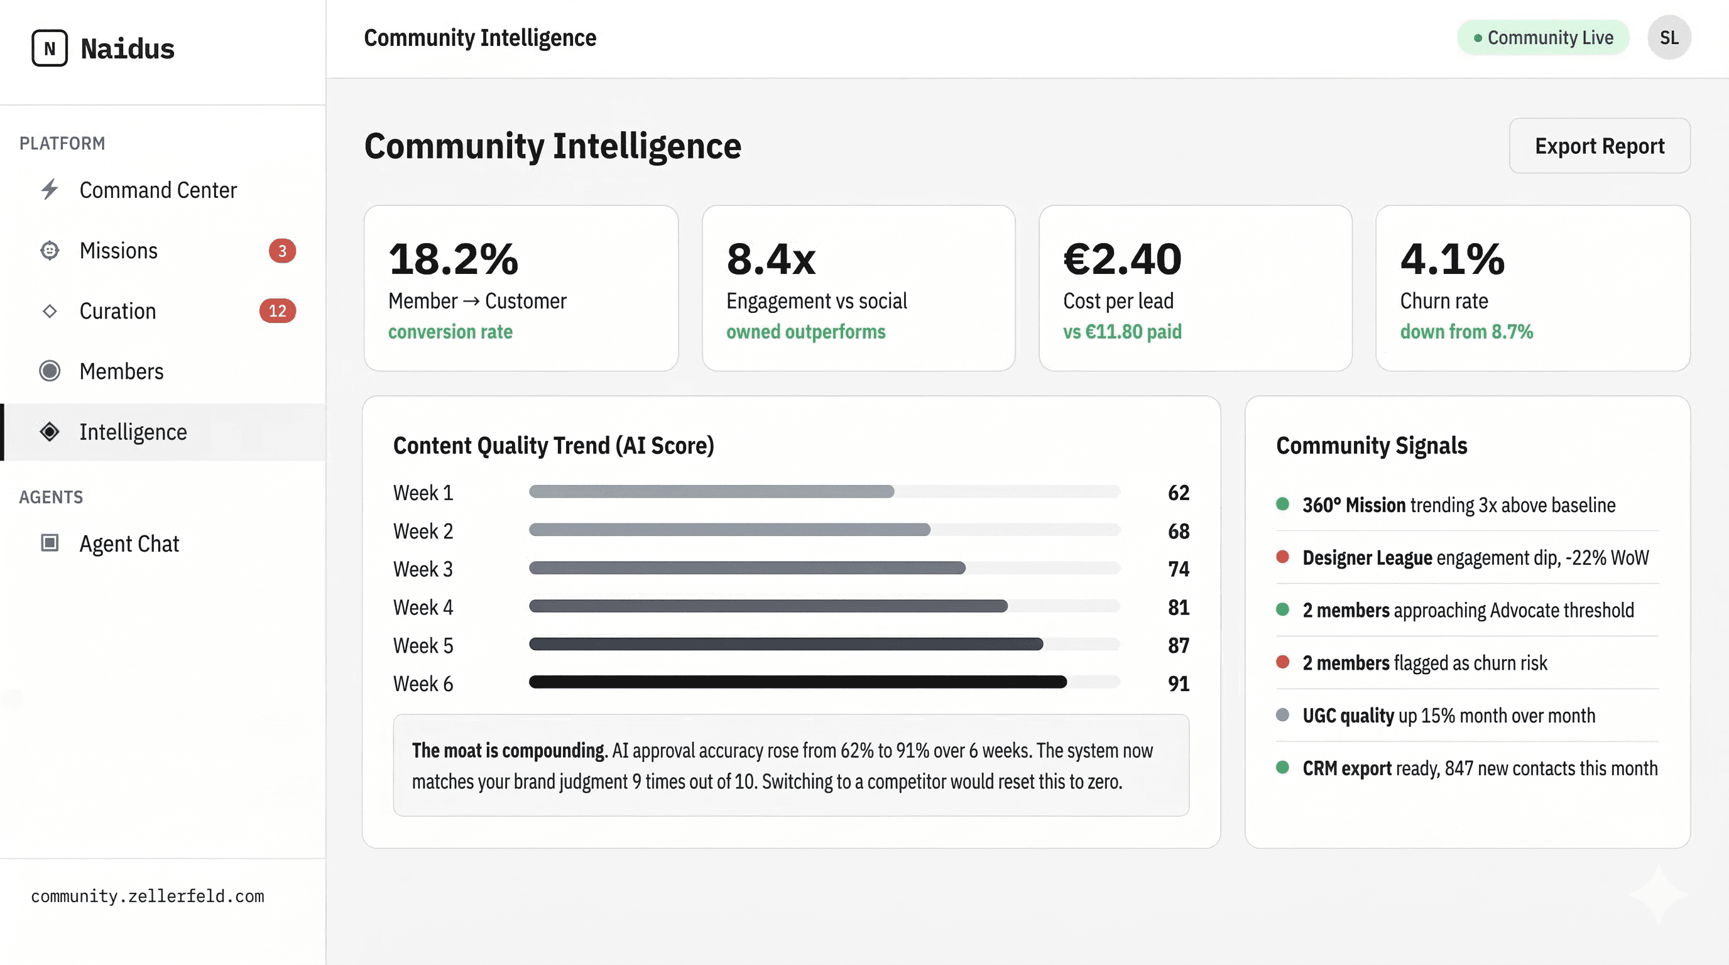Click the Naidus N logo icon
Image resolution: width=1729 pixels, height=965 pixels.
(x=49, y=48)
